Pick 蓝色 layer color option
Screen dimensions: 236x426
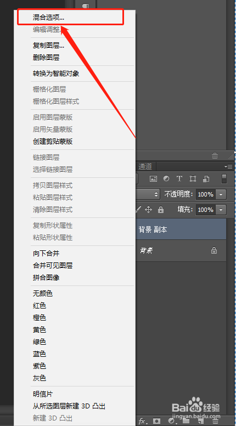(40, 354)
